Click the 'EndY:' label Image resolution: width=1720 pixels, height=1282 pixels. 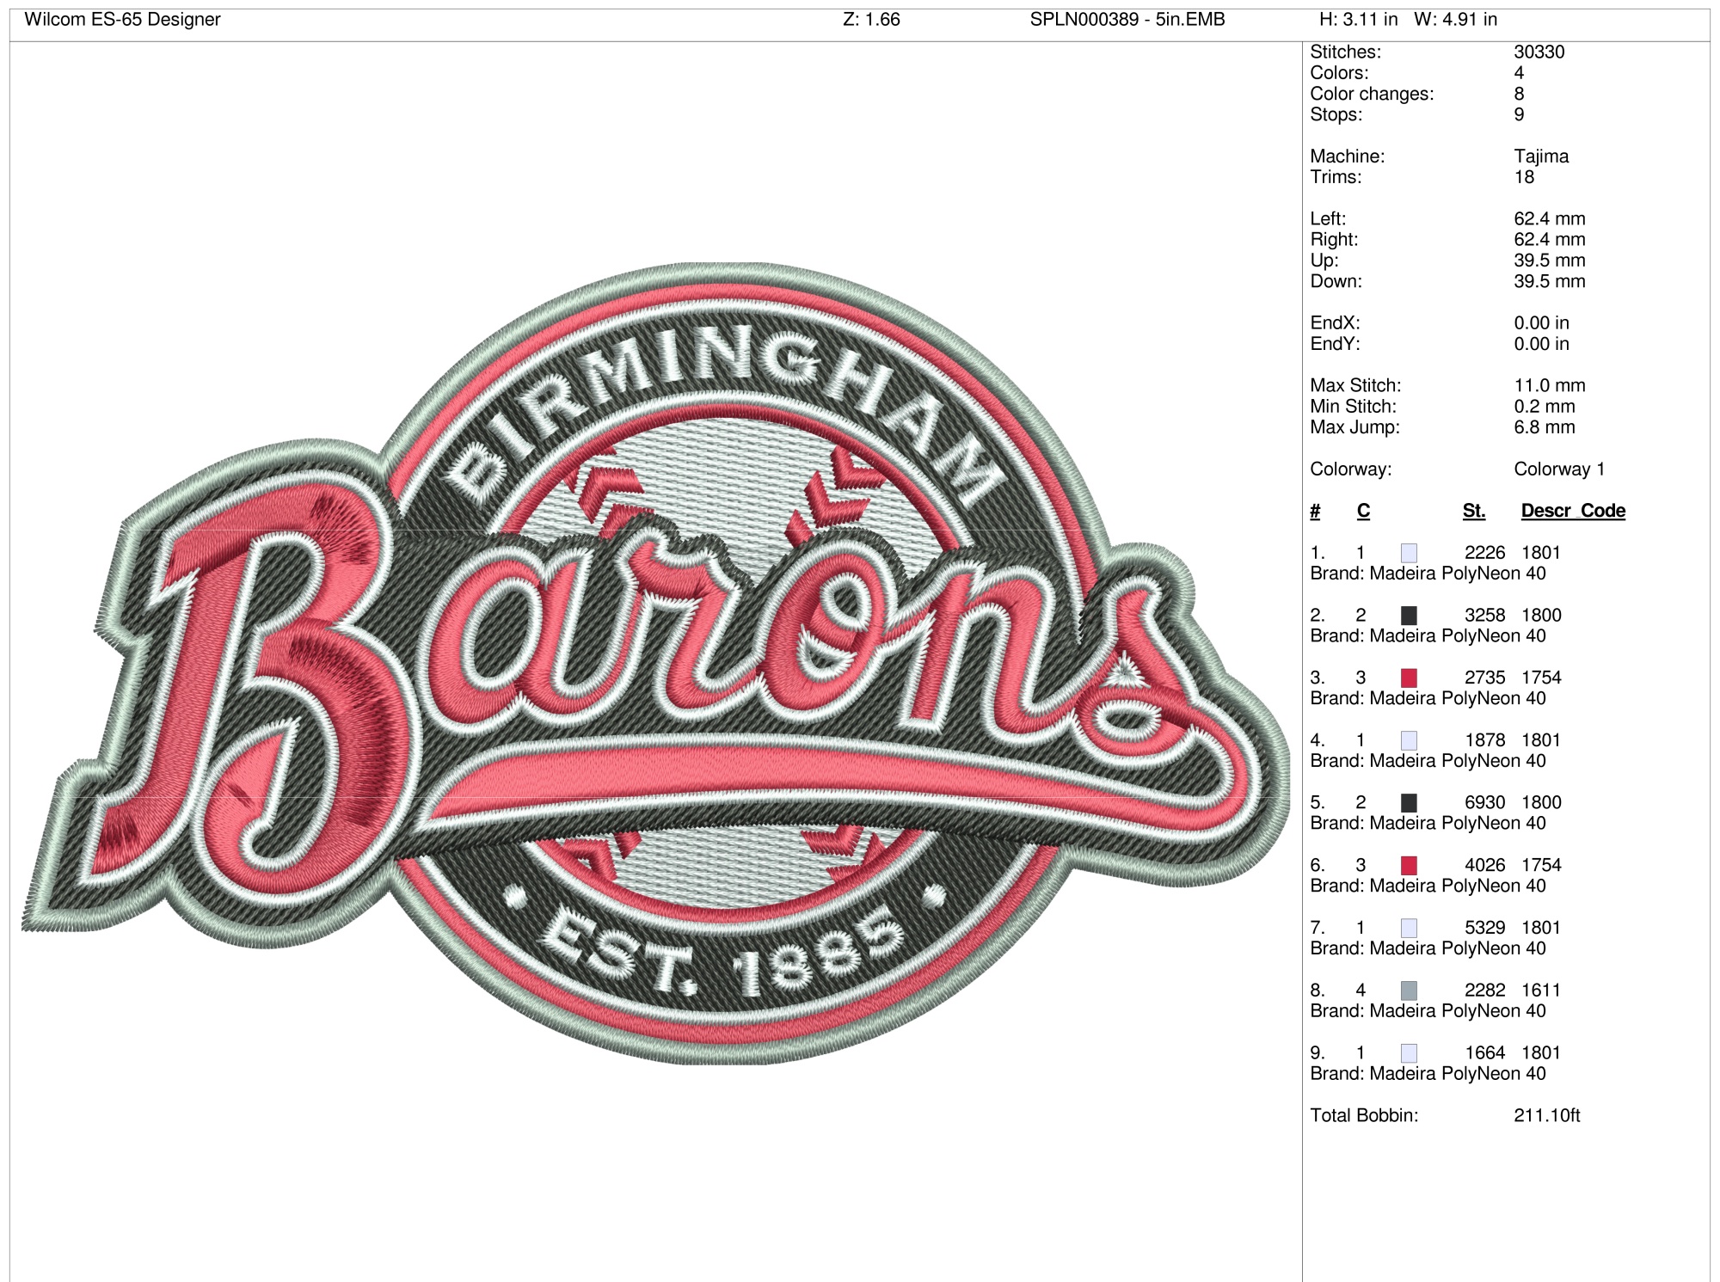(x=1335, y=344)
